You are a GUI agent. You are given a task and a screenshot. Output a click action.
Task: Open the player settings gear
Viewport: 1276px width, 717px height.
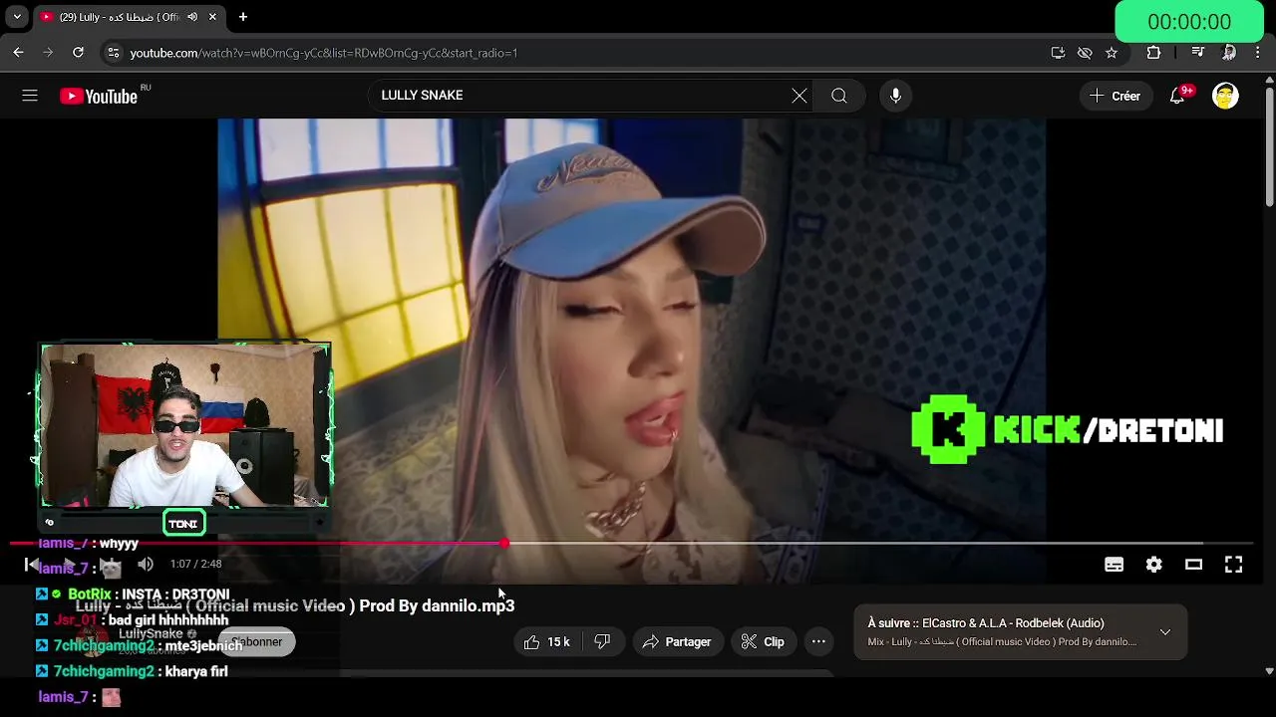pyautogui.click(x=1154, y=565)
